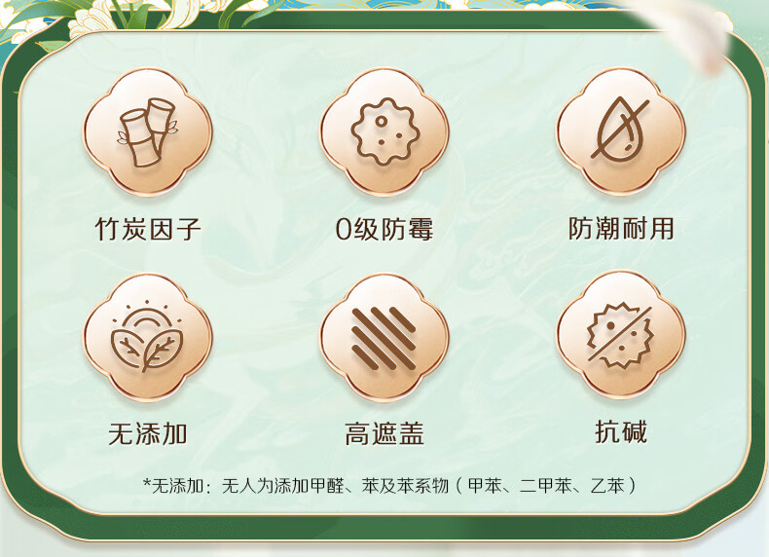The image size is (769, 557).
Task: Select the 防潮耐用 label
Action: point(621,229)
